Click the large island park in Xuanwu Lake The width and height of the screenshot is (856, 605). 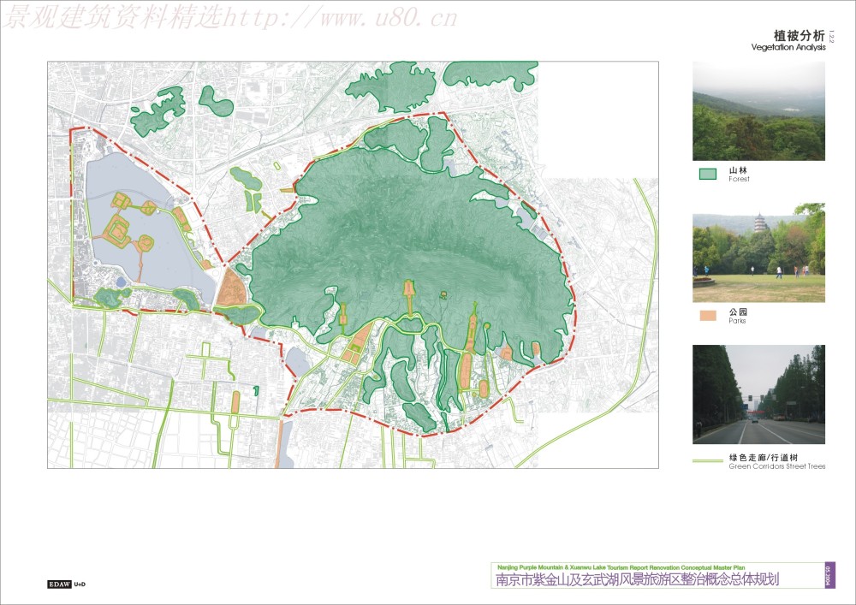tap(116, 228)
